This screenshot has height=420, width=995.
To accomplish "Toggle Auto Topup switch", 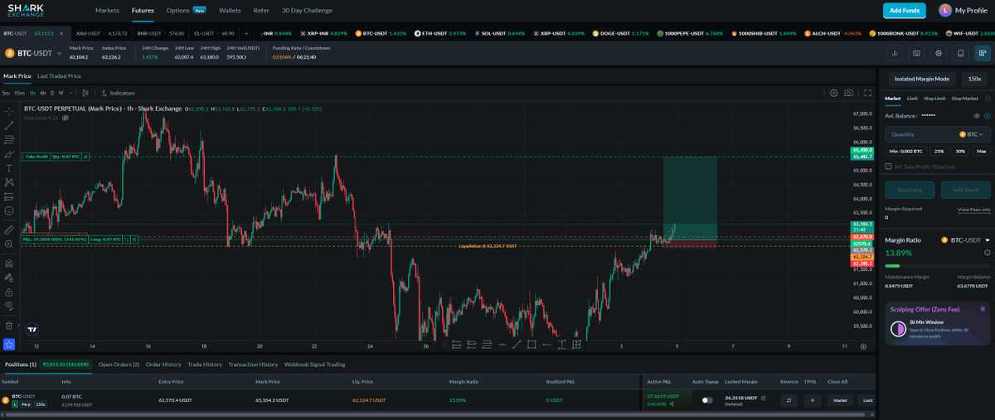I will pyautogui.click(x=707, y=400).
